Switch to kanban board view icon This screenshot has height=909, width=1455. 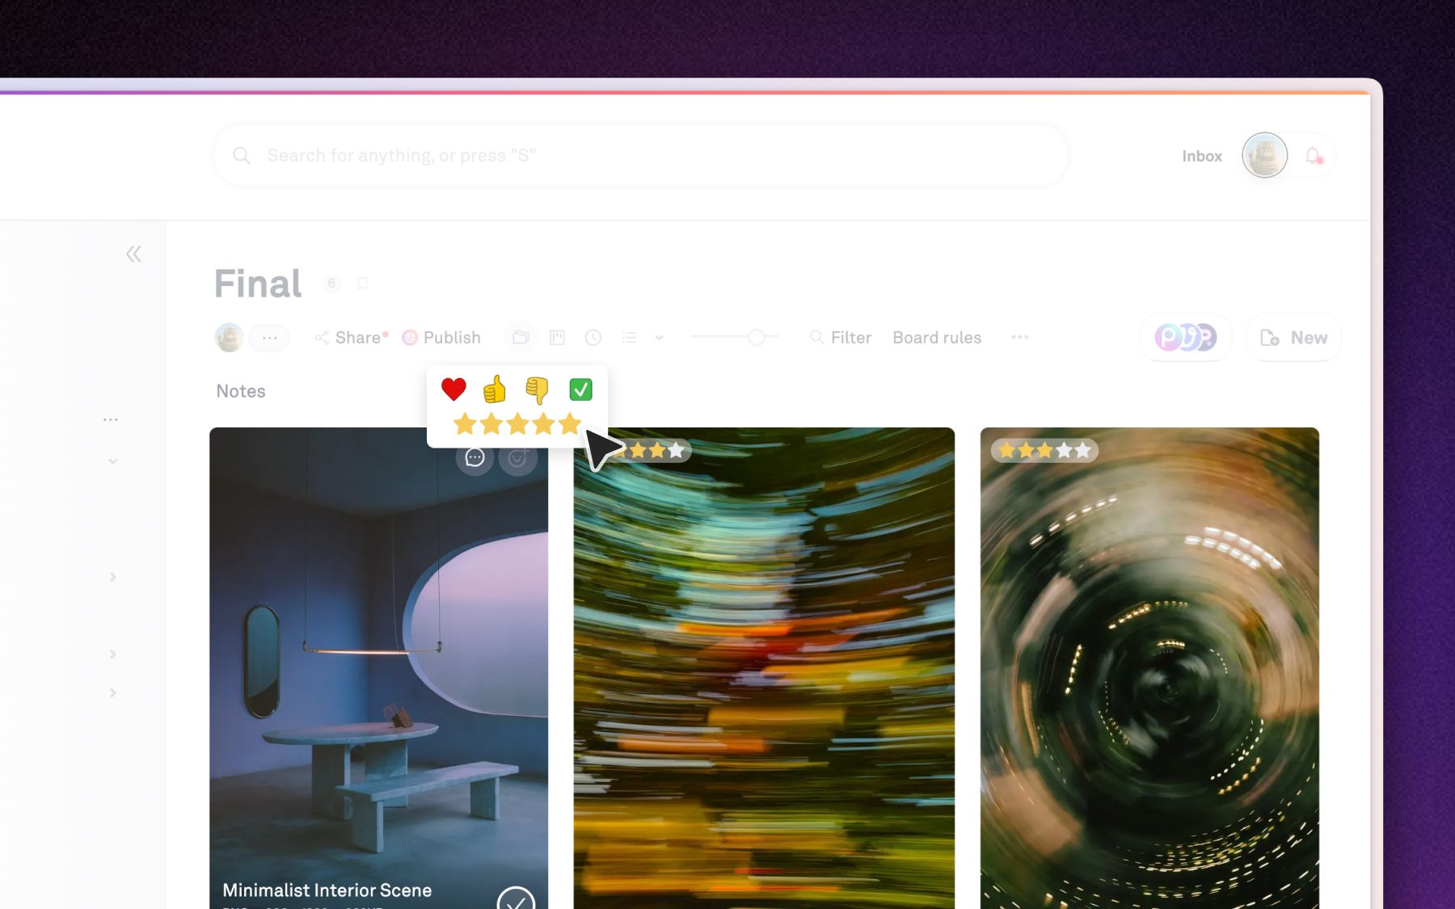(x=557, y=338)
